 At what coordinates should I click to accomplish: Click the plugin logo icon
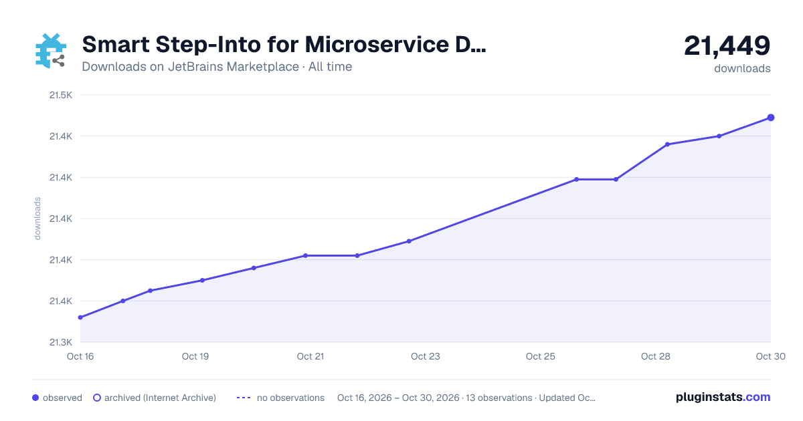[x=50, y=51]
